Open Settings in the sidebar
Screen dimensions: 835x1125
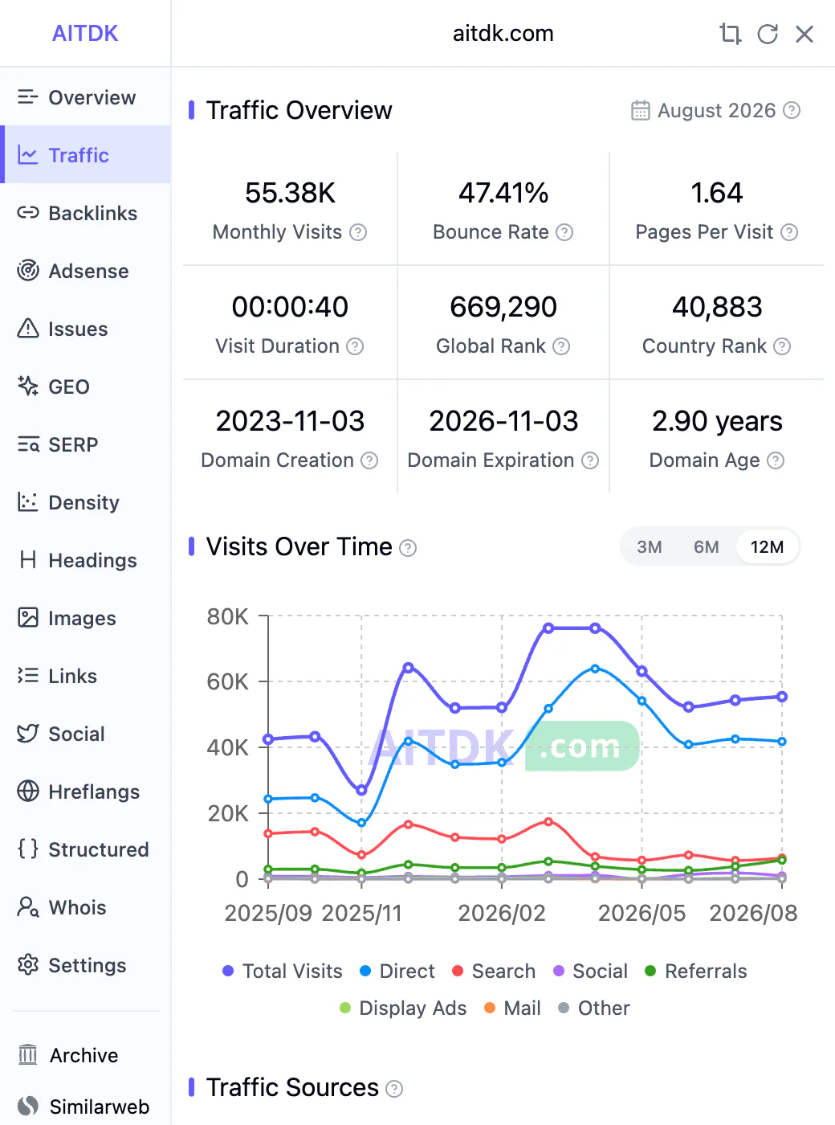coord(85,965)
